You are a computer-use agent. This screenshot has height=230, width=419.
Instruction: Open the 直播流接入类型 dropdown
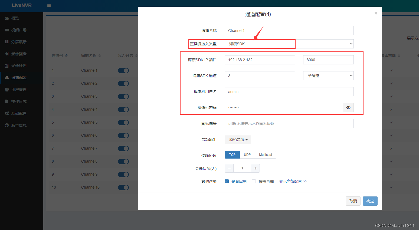289,44
